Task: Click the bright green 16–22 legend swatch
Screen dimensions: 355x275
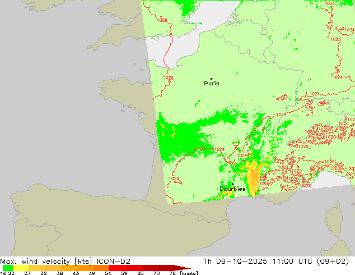Action: pos(8,268)
